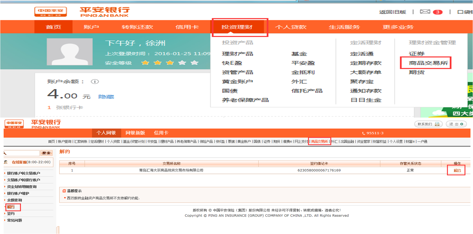Select 金抵利 in the dropdown

pyautogui.click(x=303, y=72)
